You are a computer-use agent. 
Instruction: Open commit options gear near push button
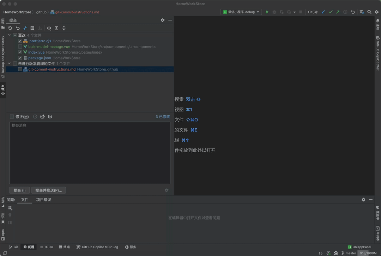coord(167,190)
